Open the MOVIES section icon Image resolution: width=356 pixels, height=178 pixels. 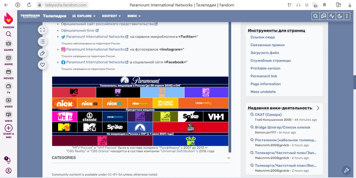click(x=8, y=72)
